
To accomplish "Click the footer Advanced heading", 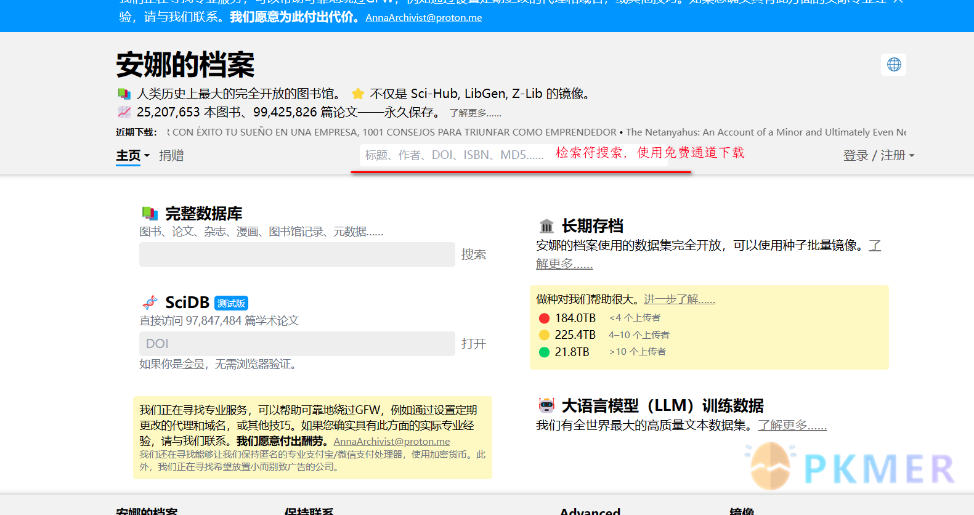I will 590,511.
